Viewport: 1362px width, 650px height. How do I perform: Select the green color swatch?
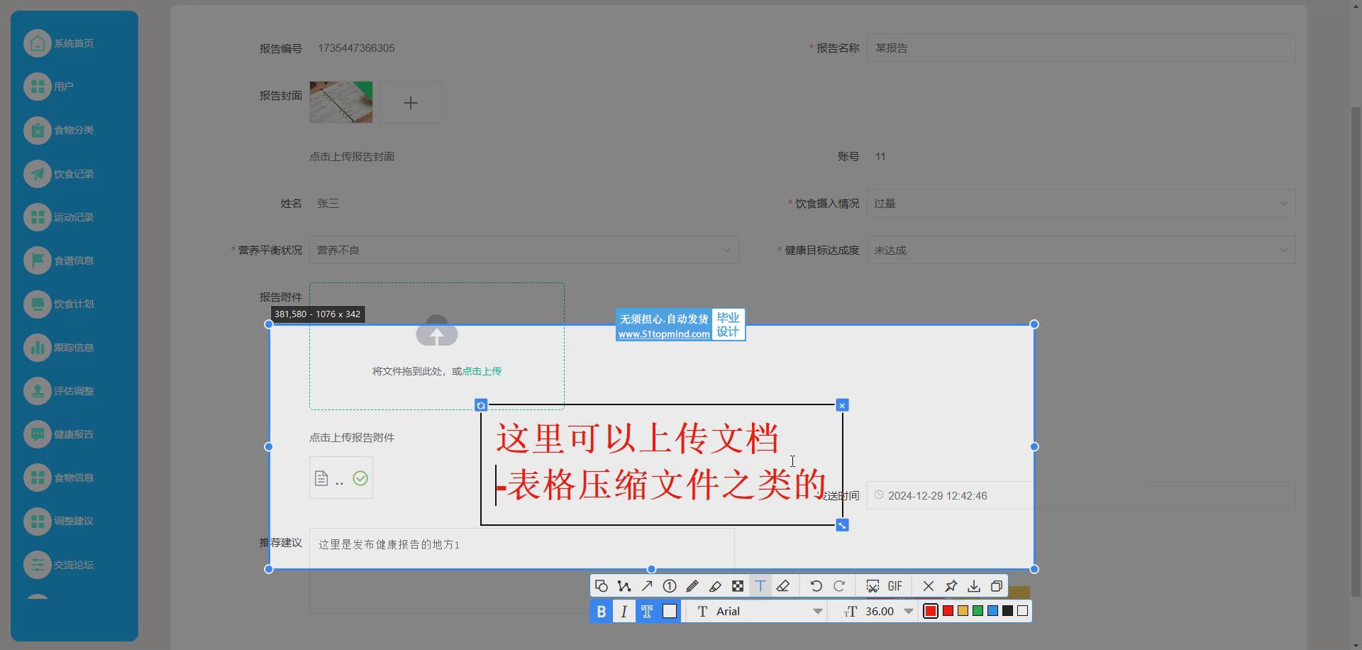click(x=978, y=611)
